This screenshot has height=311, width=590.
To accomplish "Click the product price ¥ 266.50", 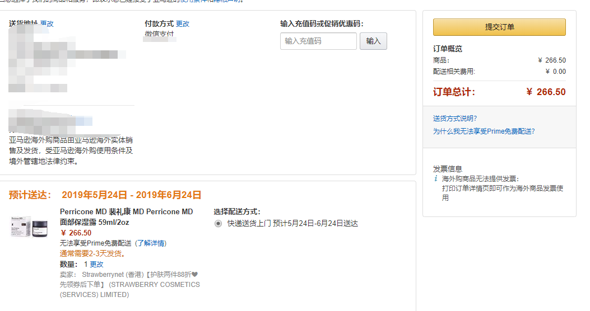I will click(76, 233).
